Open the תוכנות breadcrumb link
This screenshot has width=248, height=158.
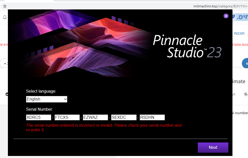[239, 33]
